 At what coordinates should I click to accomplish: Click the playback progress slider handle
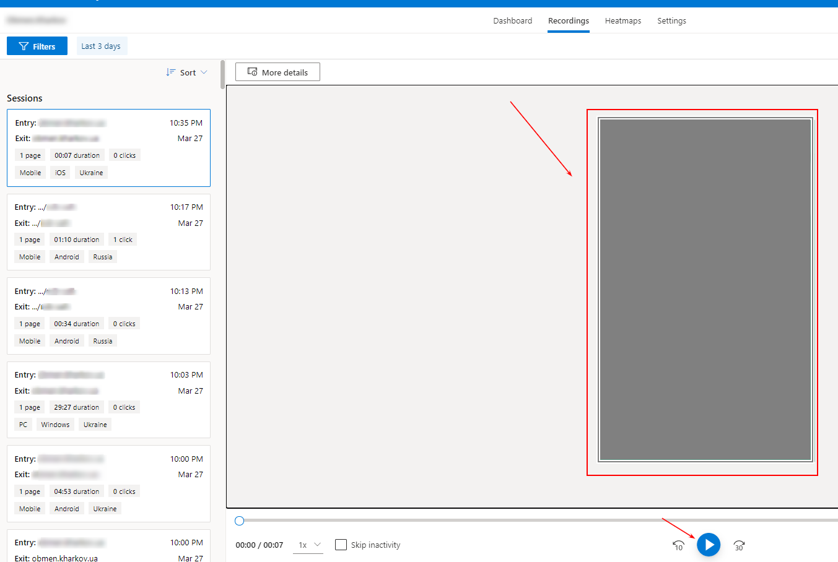(240, 521)
